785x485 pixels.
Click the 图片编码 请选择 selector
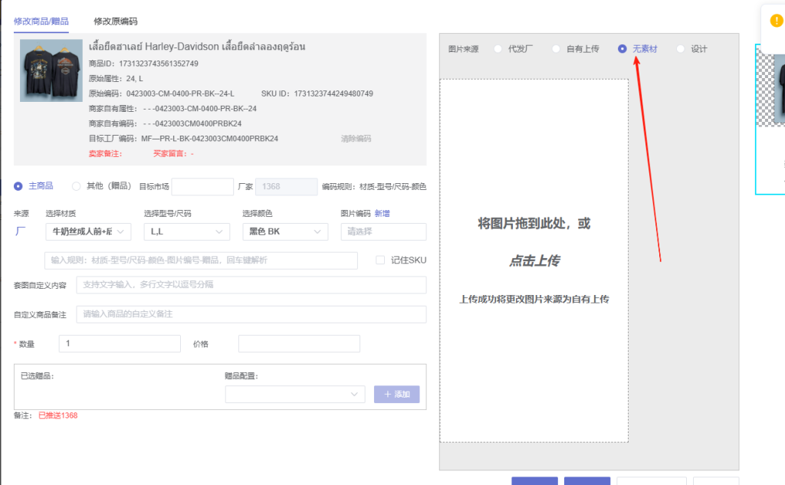point(383,231)
